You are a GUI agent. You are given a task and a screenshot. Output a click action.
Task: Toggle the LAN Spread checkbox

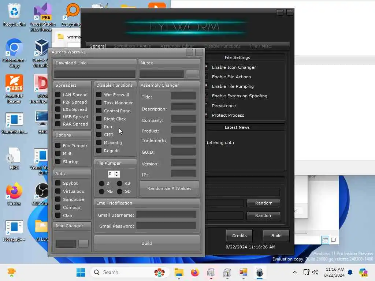point(58,95)
